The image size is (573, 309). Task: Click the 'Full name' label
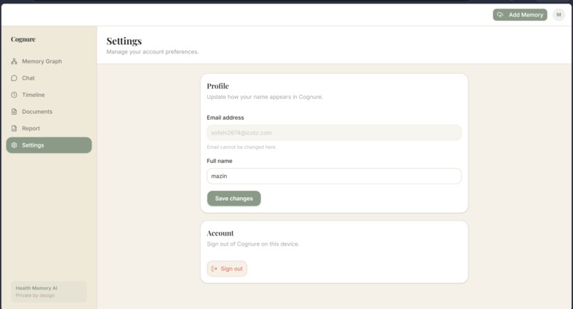point(219,161)
